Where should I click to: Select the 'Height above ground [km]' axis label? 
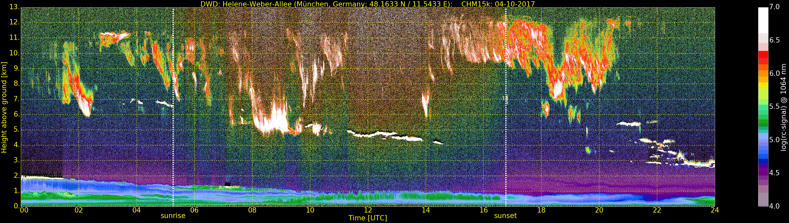(x=4, y=107)
